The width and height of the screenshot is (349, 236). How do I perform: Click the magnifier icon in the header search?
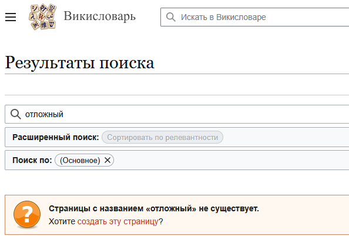[171, 17]
